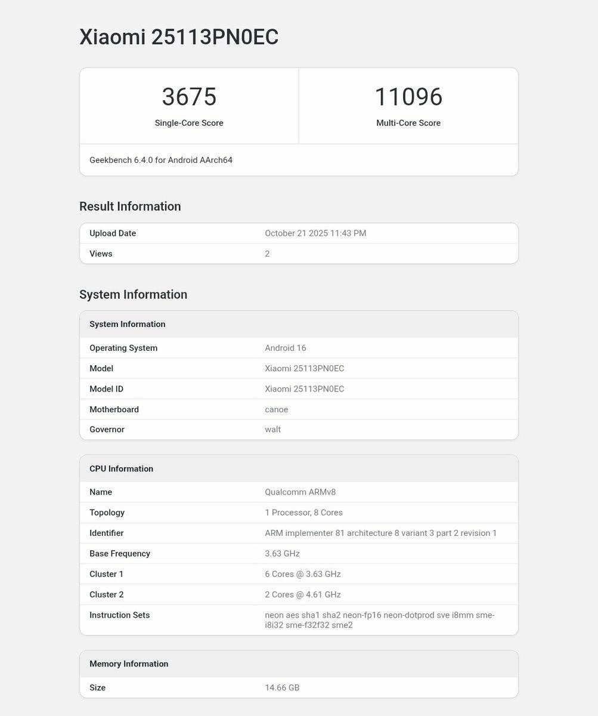This screenshot has height=716, width=598.
Task: Select the ARM implementer 81 identifier value
Action: pos(381,533)
